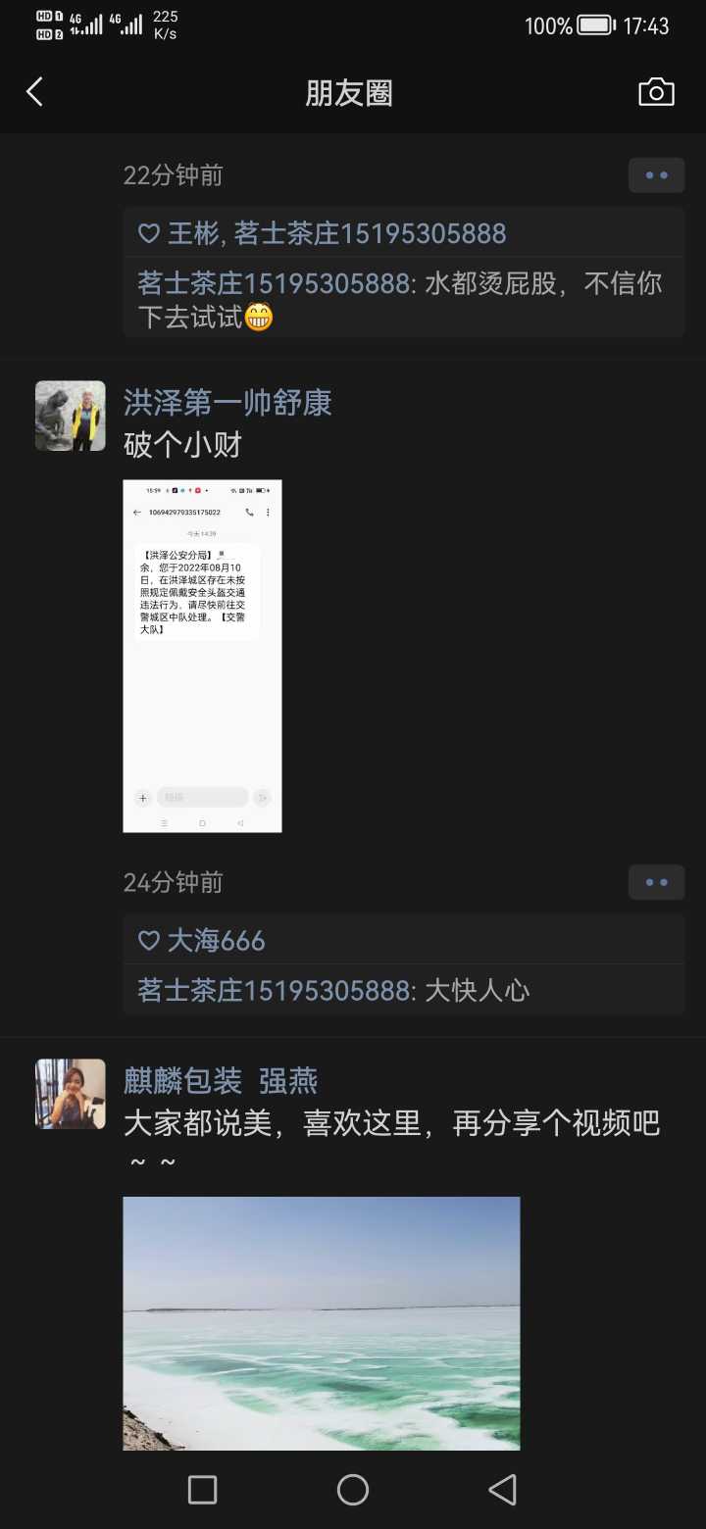Viewport: 706px width, 1529px height.
Task: Open the profile name 洪泽第一帅舒康
Action: click(x=227, y=402)
